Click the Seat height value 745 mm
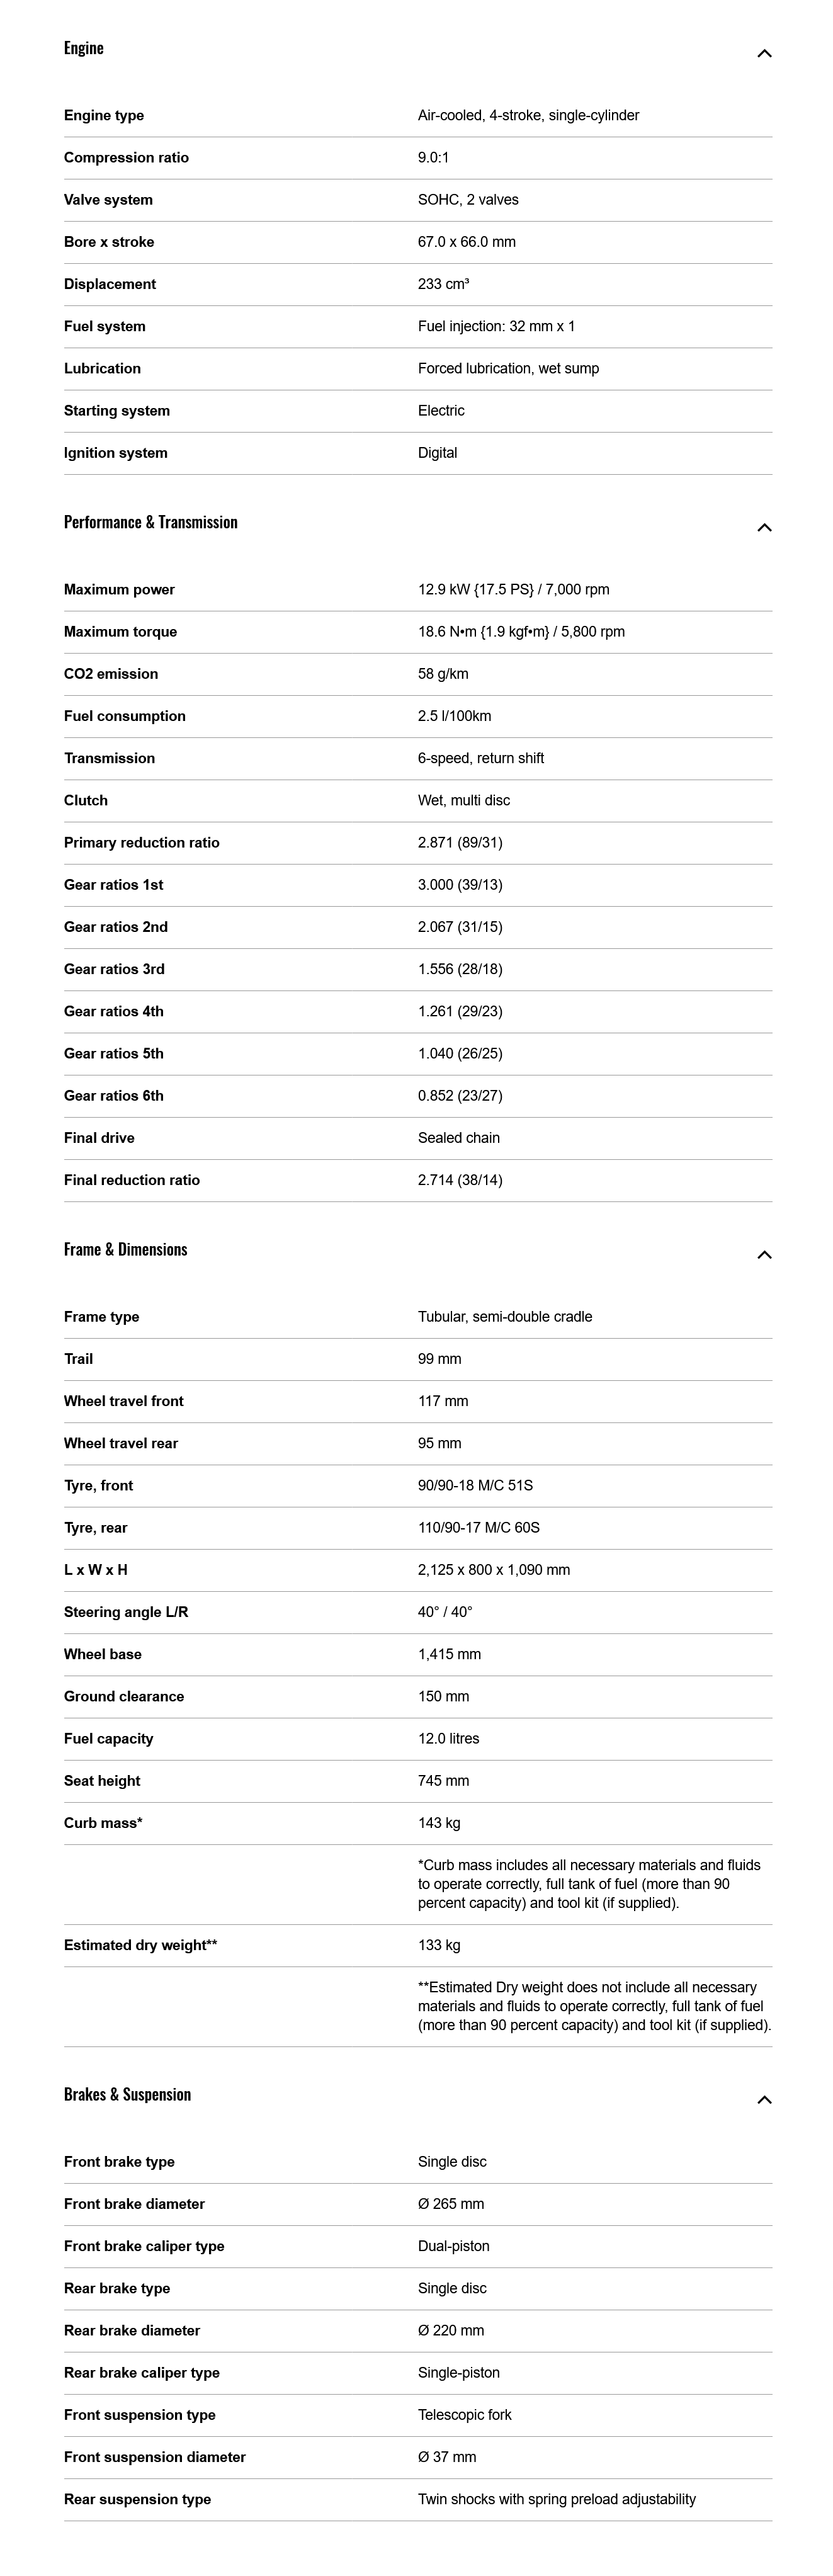This screenshot has height=2576, width=833. click(x=443, y=1781)
